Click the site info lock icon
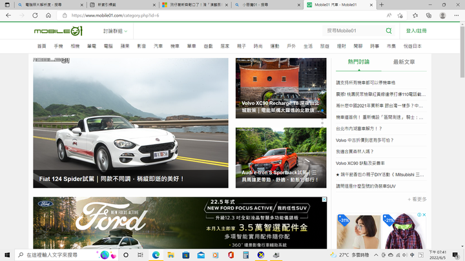Image resolution: width=465 pixels, height=261 pixels. [65, 15]
